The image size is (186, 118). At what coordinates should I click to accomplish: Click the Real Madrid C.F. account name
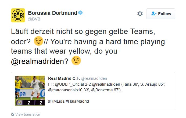pos(64,78)
